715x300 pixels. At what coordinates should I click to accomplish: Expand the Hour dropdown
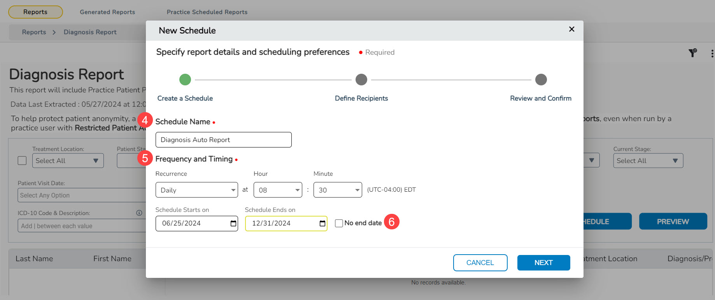click(278, 190)
